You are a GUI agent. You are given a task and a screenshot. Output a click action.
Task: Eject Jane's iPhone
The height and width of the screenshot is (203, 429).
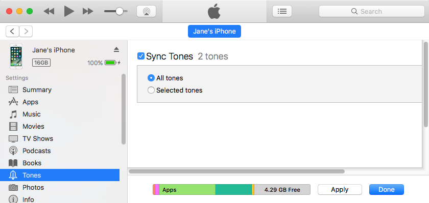click(116, 49)
